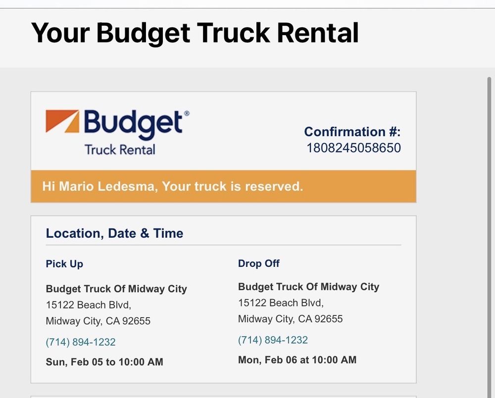Image resolution: width=495 pixels, height=398 pixels.
Task: Click the Confirmation # label
Action: click(x=353, y=131)
